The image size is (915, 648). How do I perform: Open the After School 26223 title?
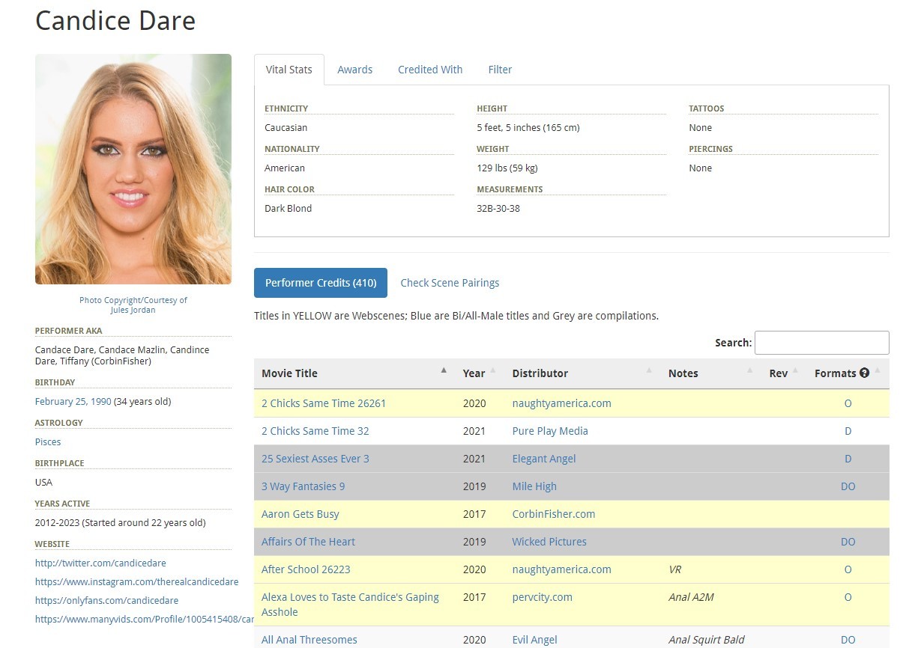point(306,569)
